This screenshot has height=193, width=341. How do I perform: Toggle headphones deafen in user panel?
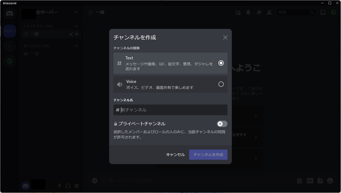68,186
